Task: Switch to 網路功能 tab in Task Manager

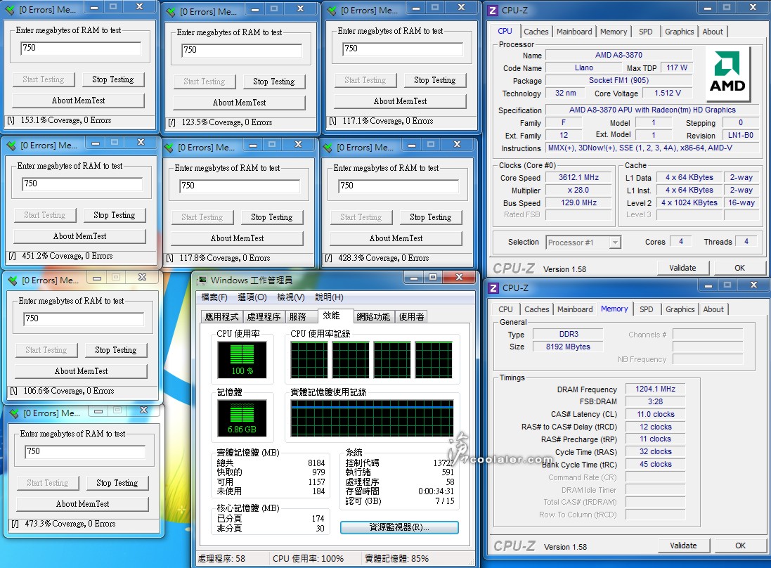Action: tap(373, 317)
